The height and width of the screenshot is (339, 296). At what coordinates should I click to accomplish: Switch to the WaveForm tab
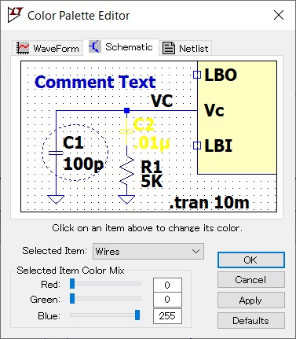point(48,48)
